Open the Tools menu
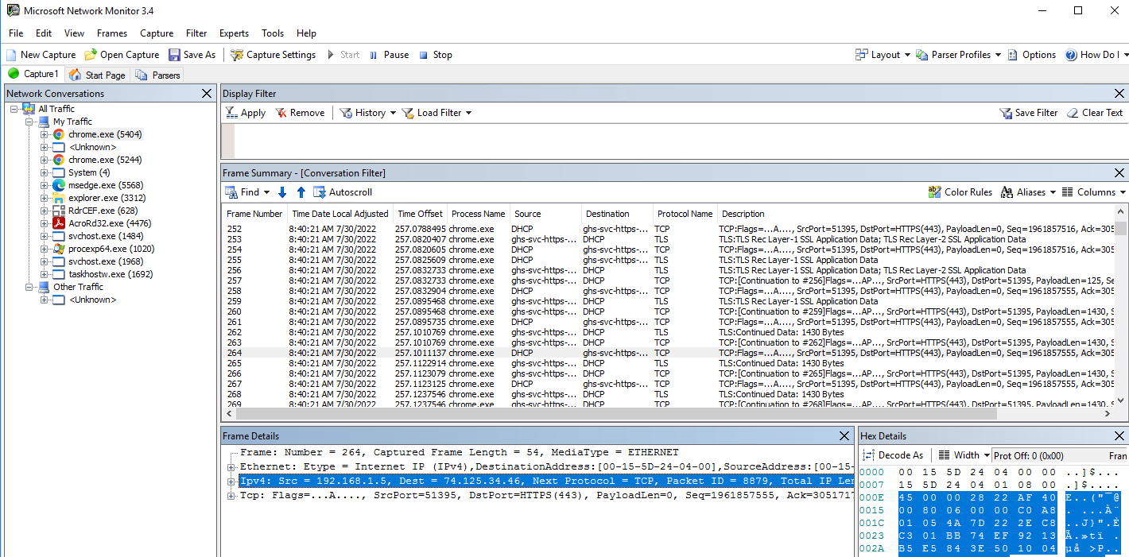The width and height of the screenshot is (1129, 557). (x=273, y=33)
